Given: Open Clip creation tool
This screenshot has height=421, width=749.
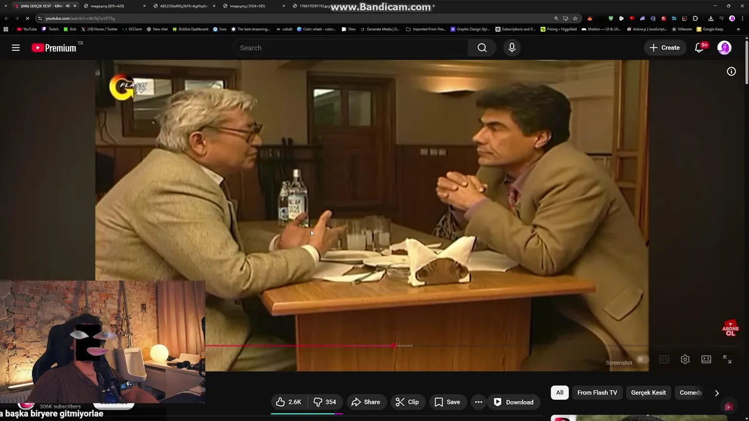Looking at the screenshot, I should coord(407,402).
